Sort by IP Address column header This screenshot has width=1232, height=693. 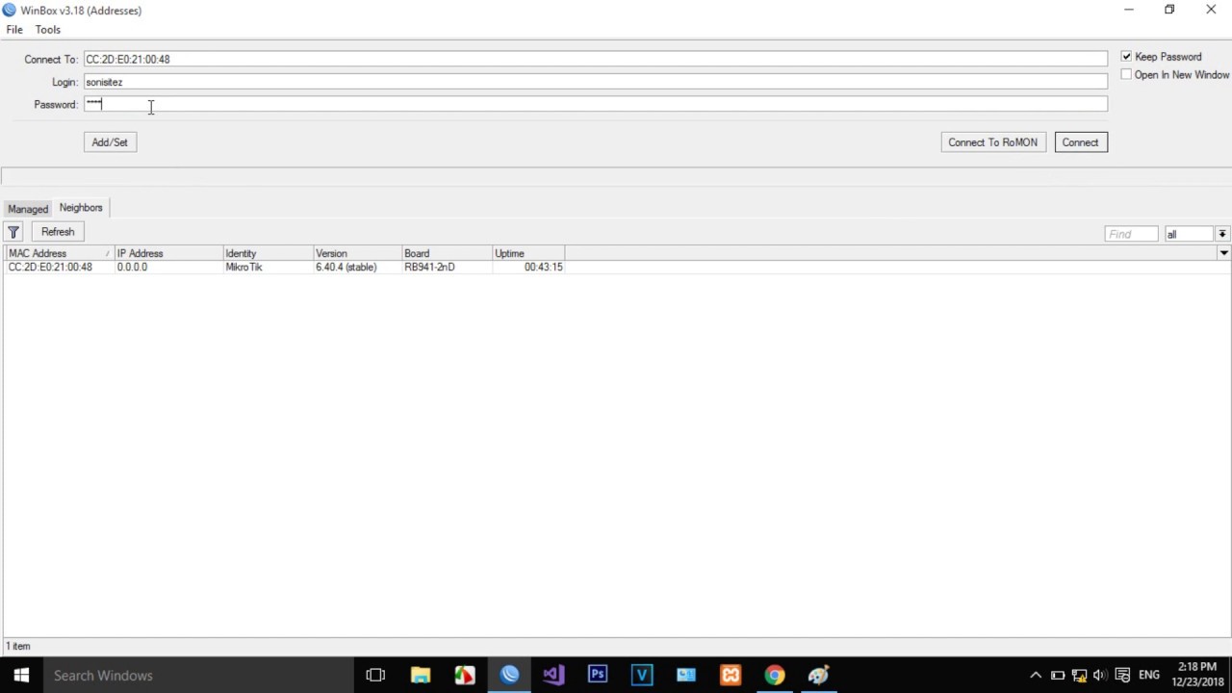[168, 253]
